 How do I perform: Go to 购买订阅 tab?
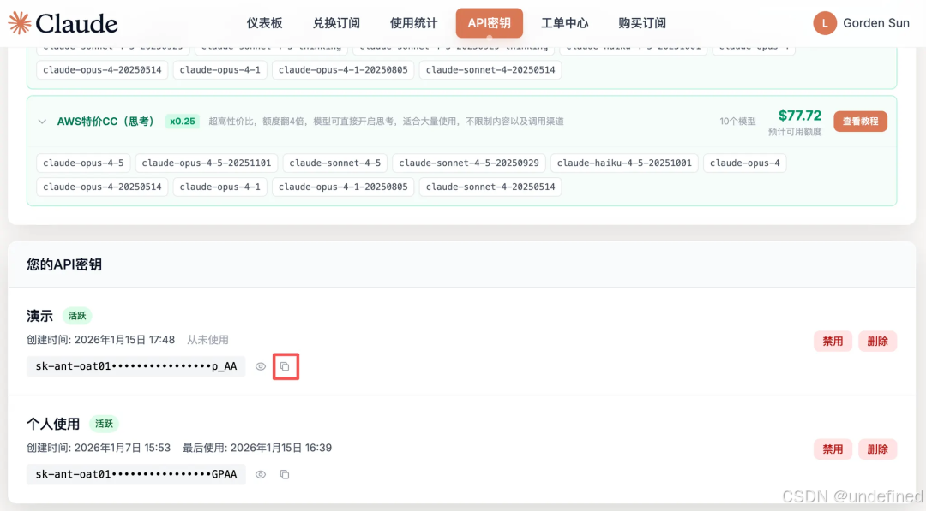coord(642,23)
